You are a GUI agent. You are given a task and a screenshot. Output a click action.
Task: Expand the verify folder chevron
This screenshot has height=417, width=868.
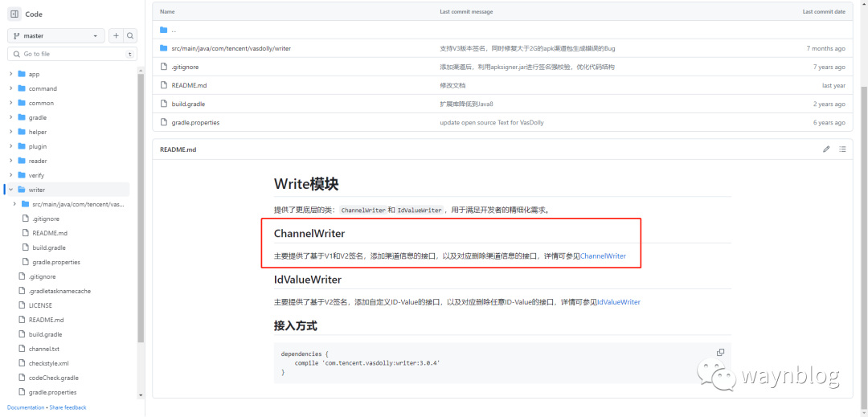10,175
